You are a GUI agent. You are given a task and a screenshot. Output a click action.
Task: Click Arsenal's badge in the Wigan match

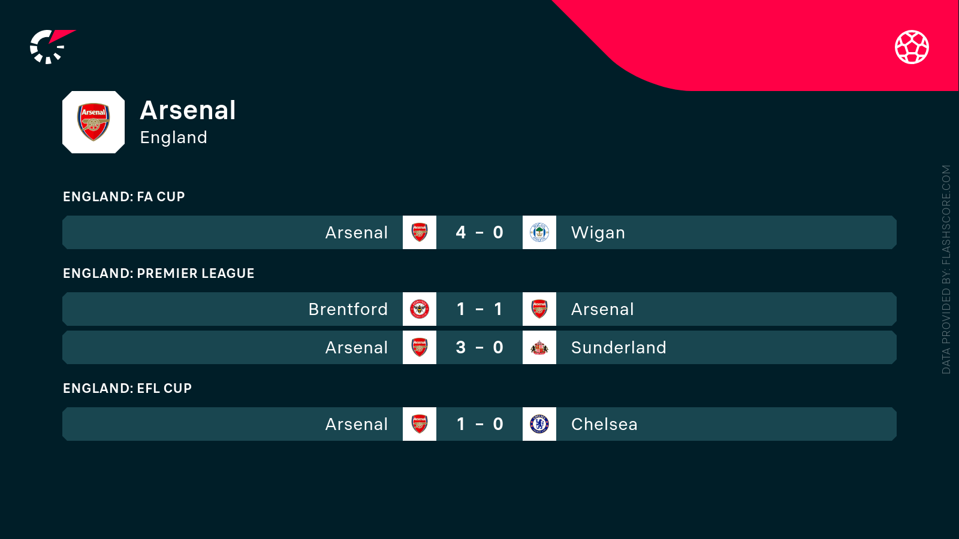pyautogui.click(x=420, y=232)
